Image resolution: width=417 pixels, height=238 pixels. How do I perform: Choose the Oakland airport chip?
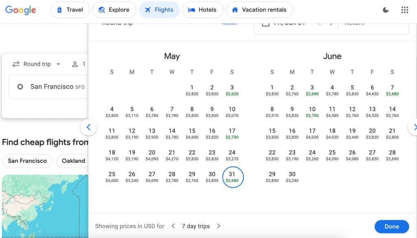73,161
